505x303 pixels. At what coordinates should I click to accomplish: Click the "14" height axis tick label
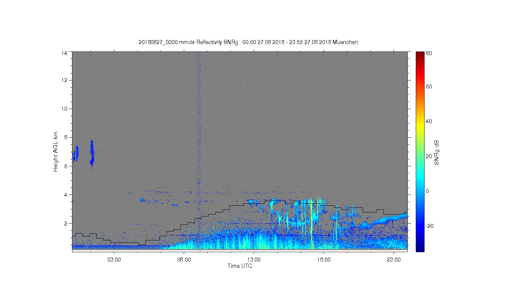tap(64, 53)
